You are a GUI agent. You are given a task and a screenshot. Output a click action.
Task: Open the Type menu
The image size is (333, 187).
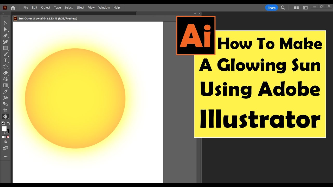pyautogui.click(x=57, y=8)
